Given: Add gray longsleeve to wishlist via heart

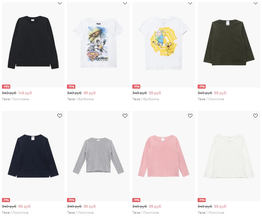Looking at the screenshot, I should tap(125, 116).
